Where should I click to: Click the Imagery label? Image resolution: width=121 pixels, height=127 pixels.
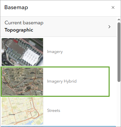(x=55, y=52)
